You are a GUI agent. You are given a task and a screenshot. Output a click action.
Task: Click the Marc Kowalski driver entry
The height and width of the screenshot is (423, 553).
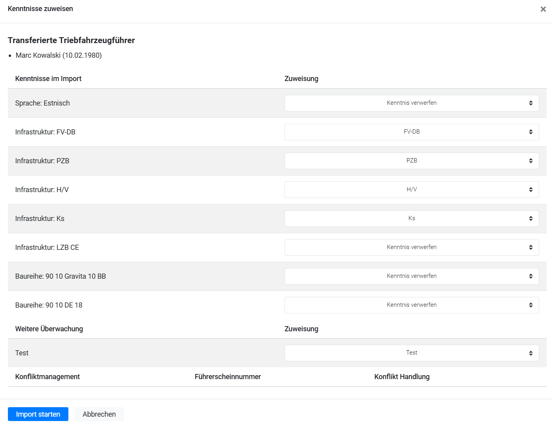click(x=59, y=55)
